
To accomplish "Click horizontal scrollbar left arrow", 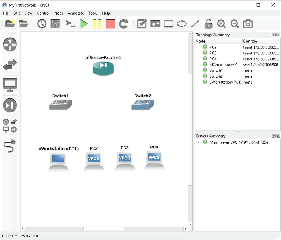I will tap(23, 229).
